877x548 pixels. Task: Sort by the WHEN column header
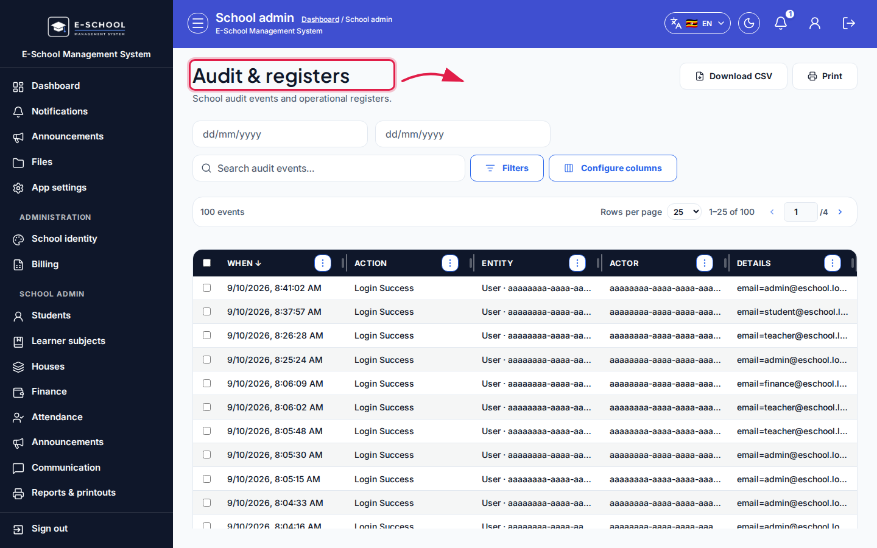[x=244, y=263]
